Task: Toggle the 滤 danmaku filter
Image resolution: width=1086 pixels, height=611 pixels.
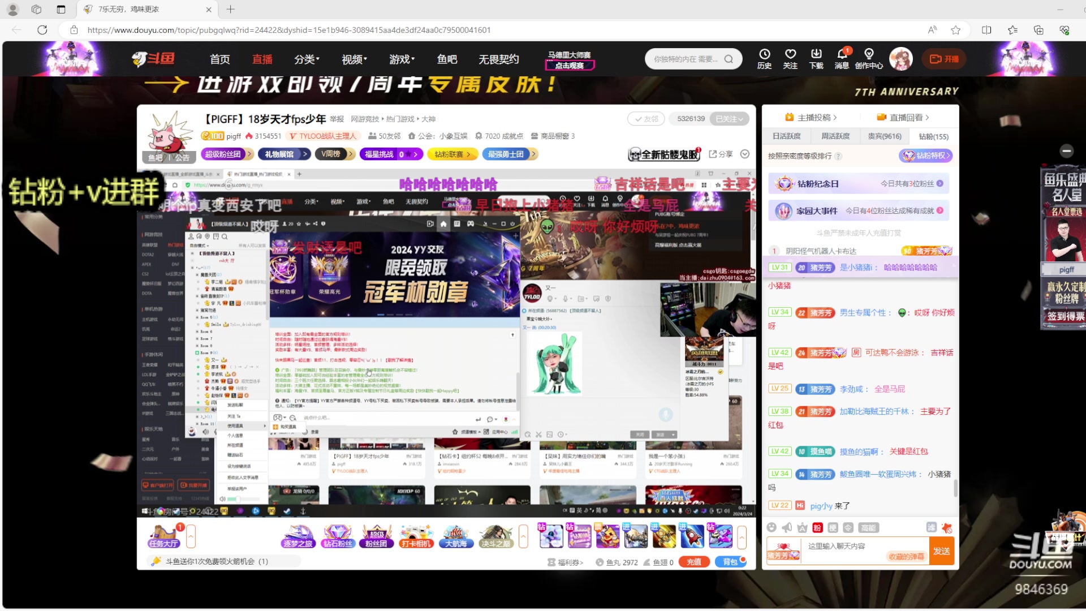Action: click(x=932, y=527)
